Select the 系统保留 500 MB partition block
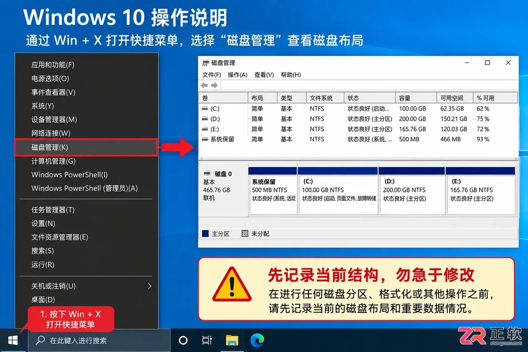 (273, 191)
